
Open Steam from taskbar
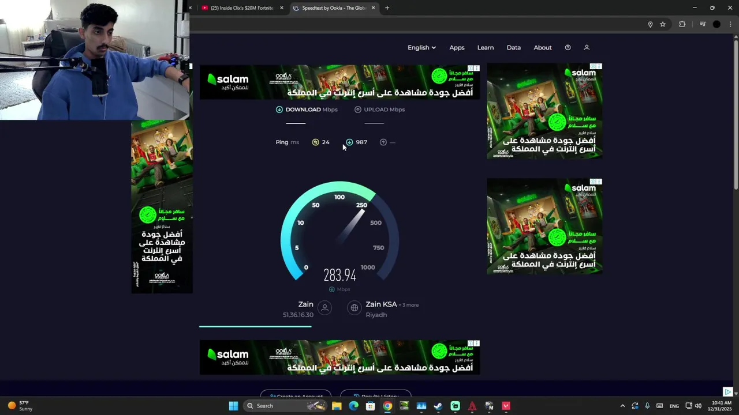(x=438, y=406)
